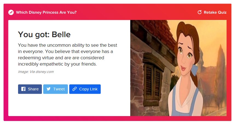Click the 'You got: Belle' heading

pyautogui.click(x=44, y=34)
